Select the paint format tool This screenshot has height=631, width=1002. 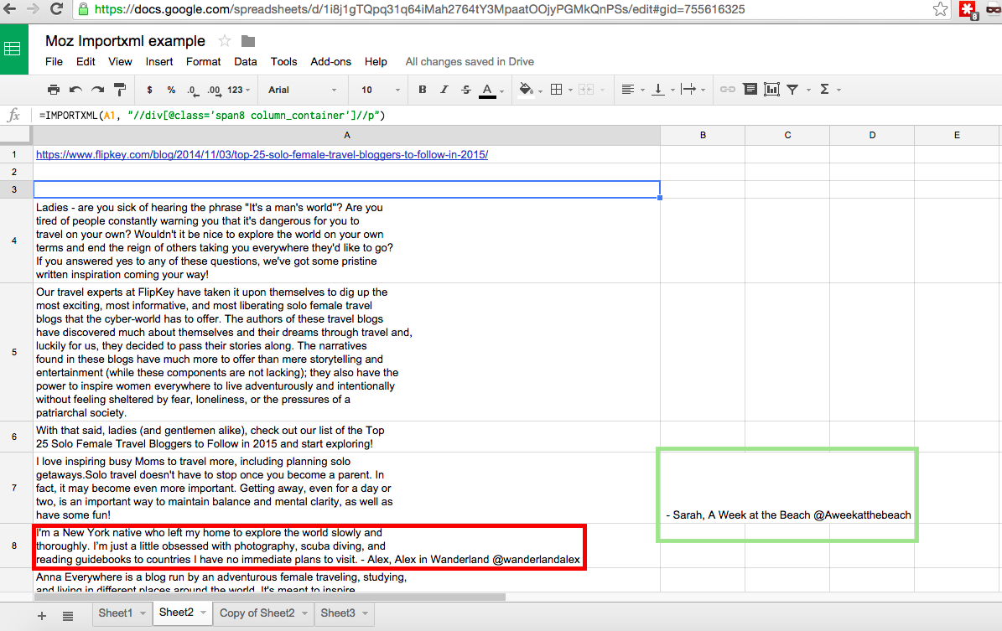tap(119, 90)
